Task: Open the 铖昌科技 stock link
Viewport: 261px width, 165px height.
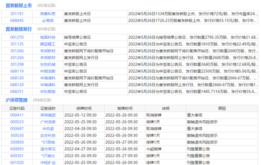Action: [x=48, y=37]
